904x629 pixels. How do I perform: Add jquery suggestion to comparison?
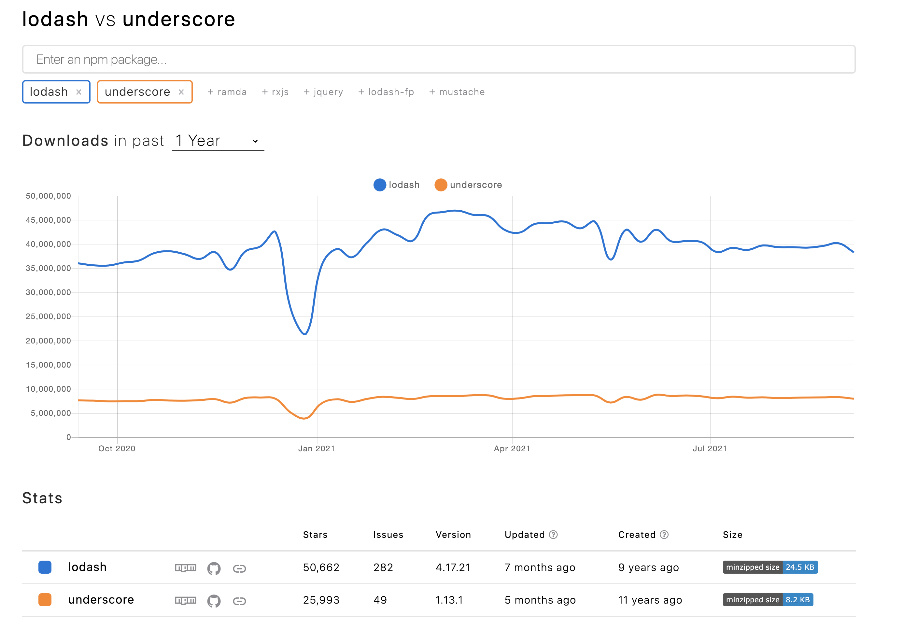(x=323, y=92)
